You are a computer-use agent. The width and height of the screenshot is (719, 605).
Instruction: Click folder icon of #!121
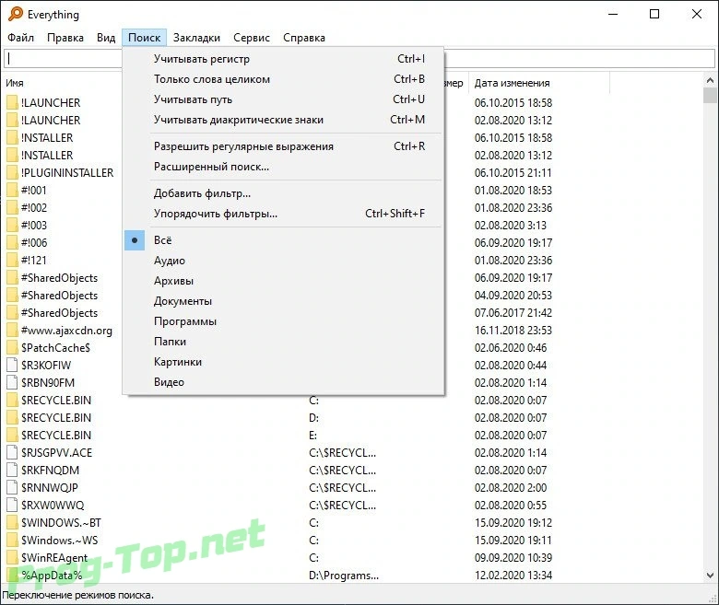point(12,260)
